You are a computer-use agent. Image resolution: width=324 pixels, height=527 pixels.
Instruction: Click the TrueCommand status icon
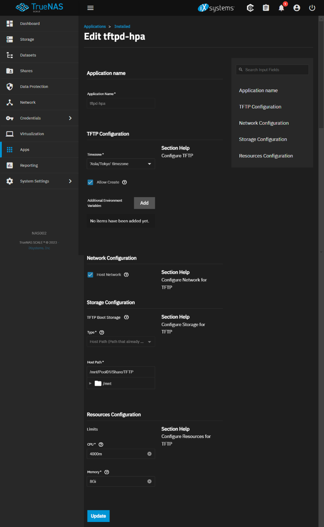[x=250, y=8]
